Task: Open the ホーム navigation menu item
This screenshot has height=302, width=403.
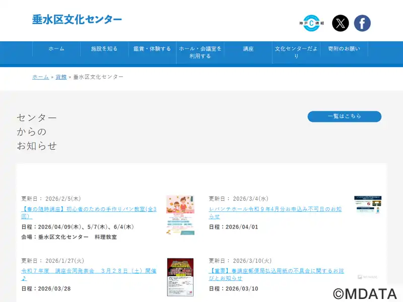Action: [x=56, y=49]
